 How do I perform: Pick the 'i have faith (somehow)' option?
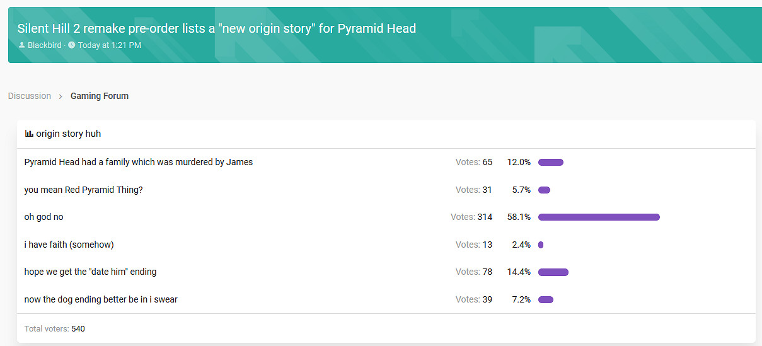tap(69, 245)
